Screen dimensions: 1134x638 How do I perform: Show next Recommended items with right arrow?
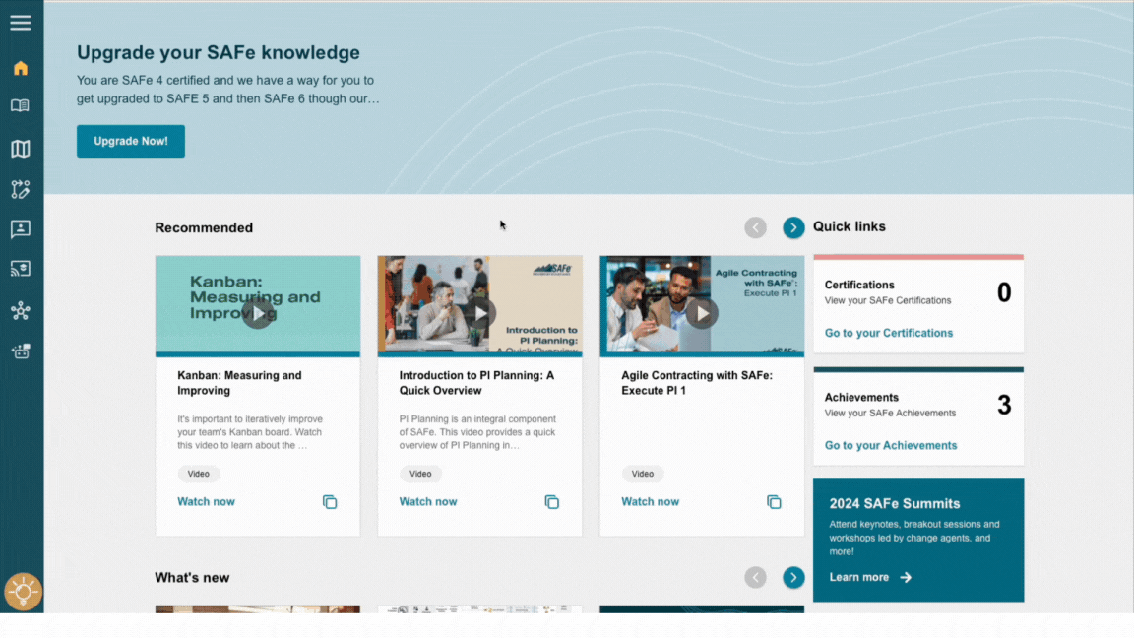(x=793, y=227)
